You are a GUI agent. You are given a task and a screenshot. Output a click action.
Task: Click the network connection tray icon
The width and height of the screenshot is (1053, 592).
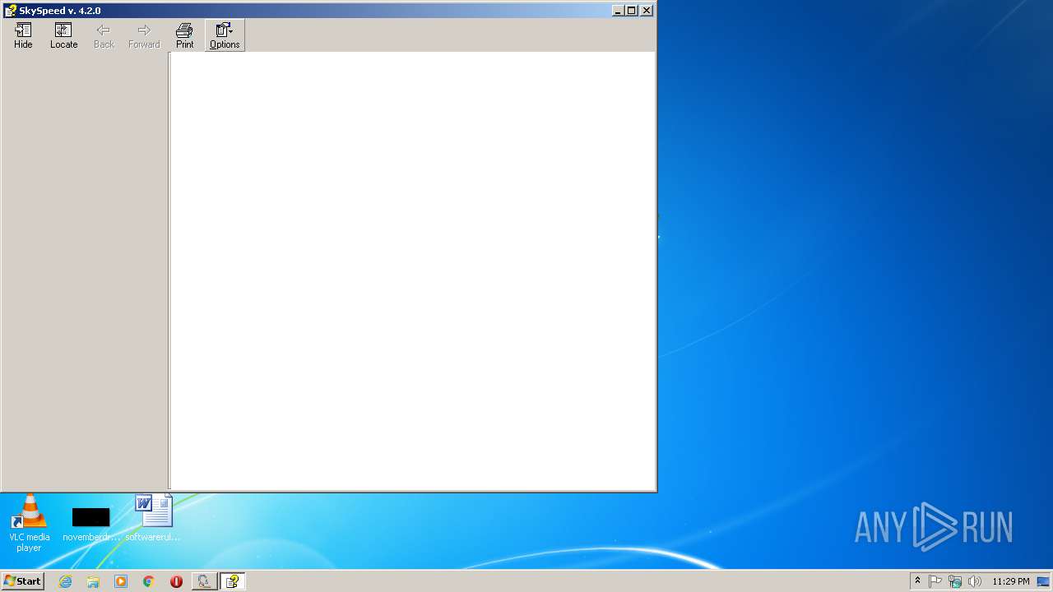955,581
